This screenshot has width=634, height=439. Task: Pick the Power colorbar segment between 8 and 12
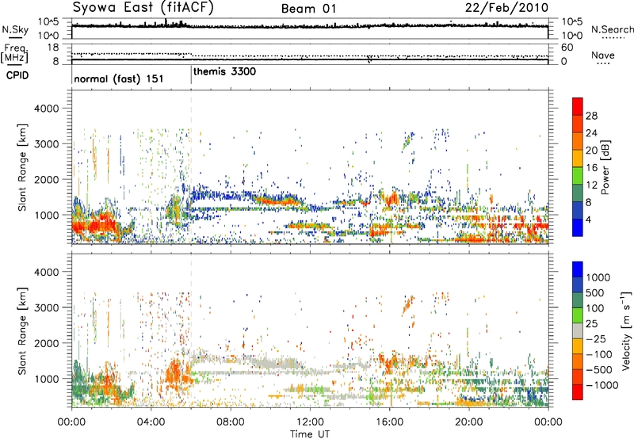pos(578,193)
